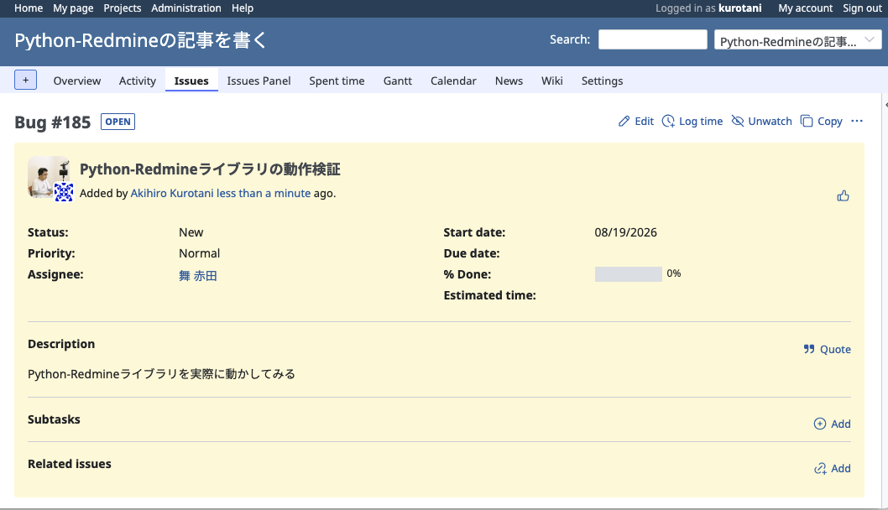Open the three-dots more actions menu
Screen dimensions: 888x510
(x=857, y=121)
